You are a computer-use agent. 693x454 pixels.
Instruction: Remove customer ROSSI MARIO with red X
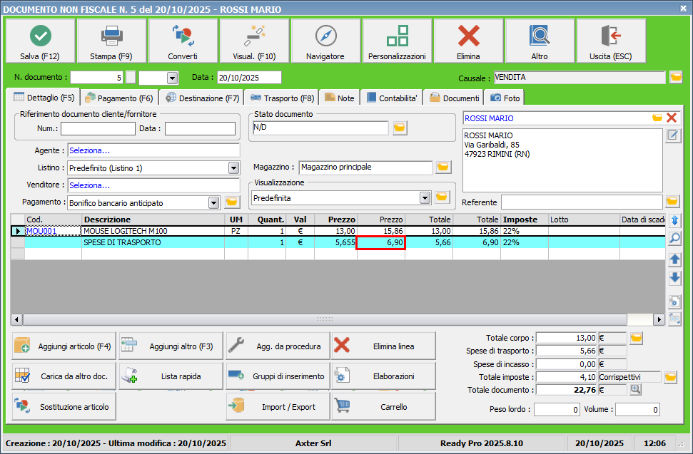(x=672, y=118)
